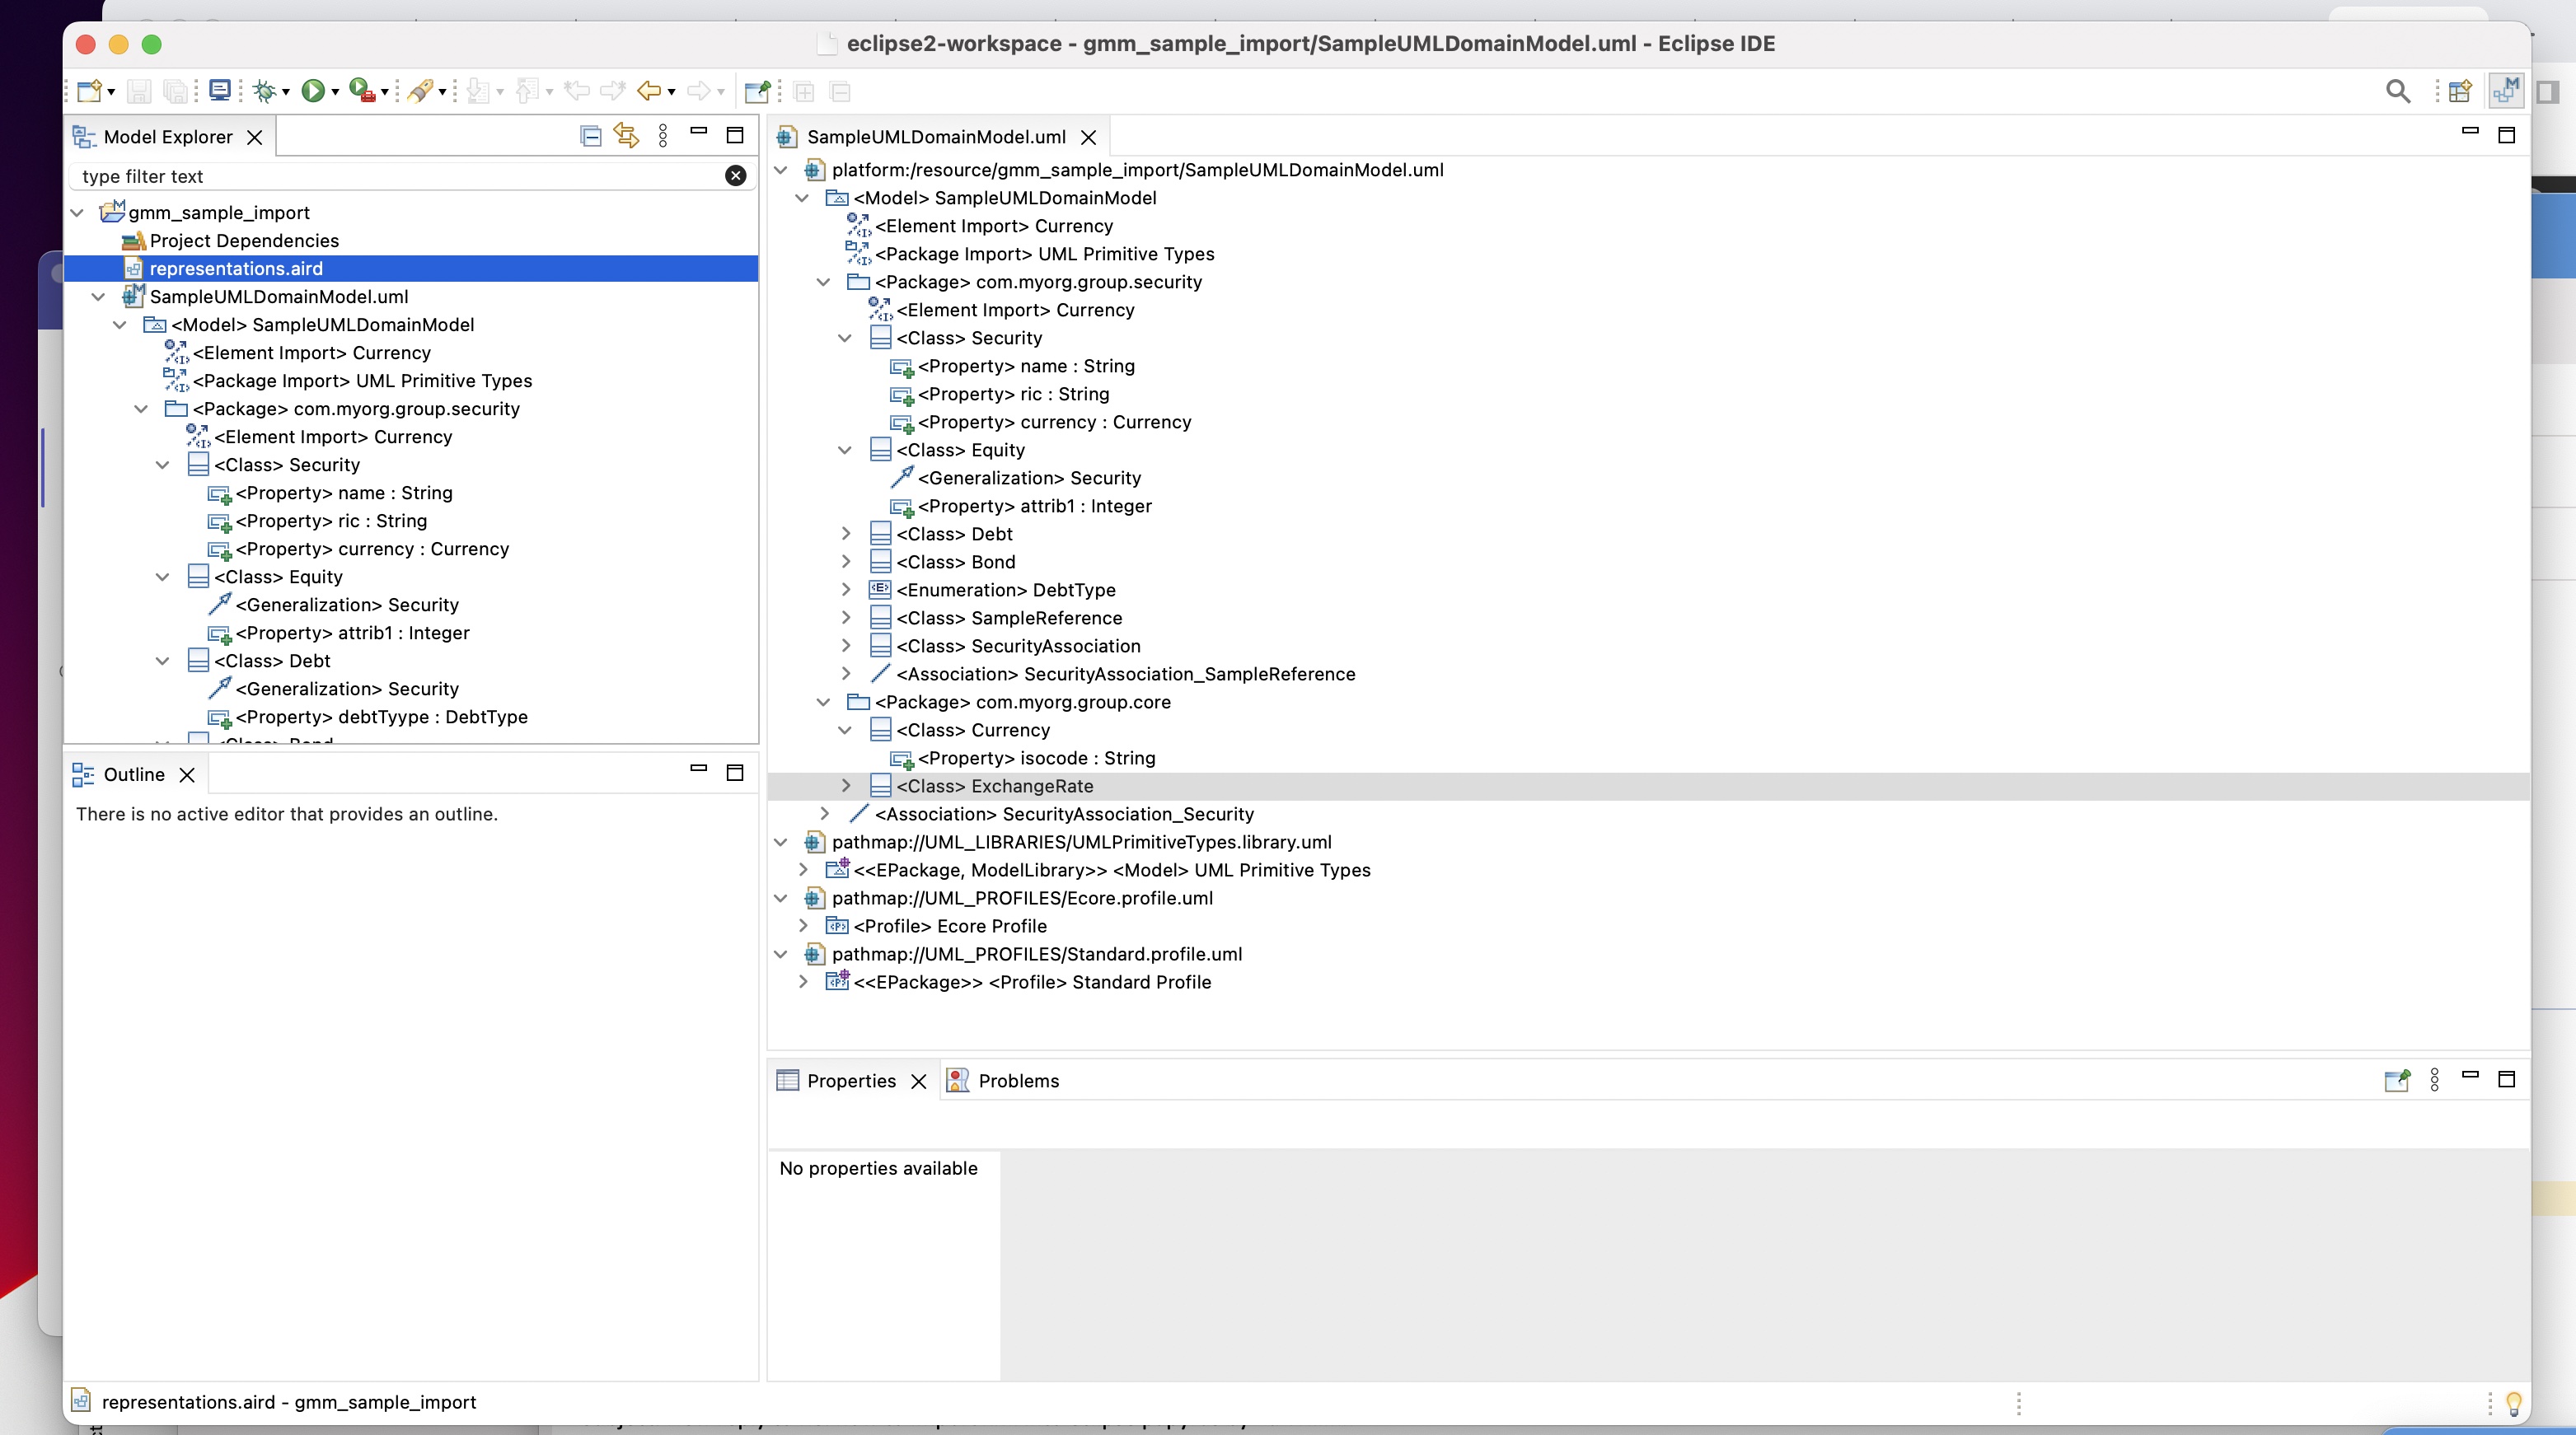
Task: Expand Association SecurityAssociation_Security in editor
Action: click(x=823, y=813)
